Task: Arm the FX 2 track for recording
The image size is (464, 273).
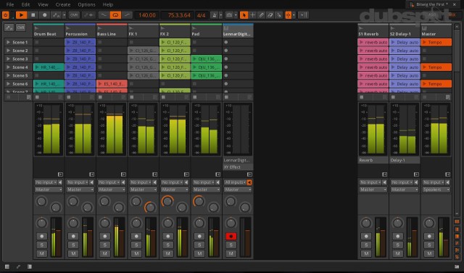Action: point(167,236)
